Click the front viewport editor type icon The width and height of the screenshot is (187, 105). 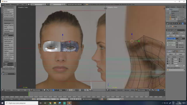click(x=3, y=90)
